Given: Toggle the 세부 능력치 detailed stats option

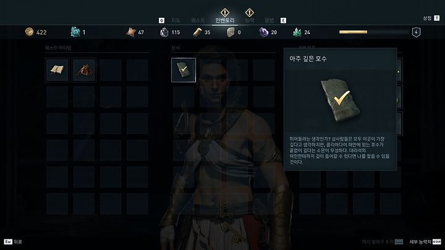Looking at the screenshot, I should coord(425,242).
